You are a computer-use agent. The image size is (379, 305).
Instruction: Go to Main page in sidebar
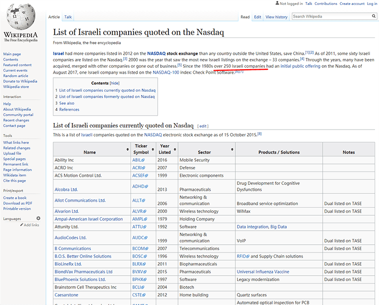tap(12, 54)
